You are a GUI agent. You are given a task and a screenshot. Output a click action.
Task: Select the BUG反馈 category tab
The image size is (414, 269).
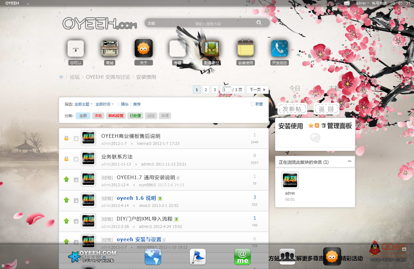pos(116,116)
